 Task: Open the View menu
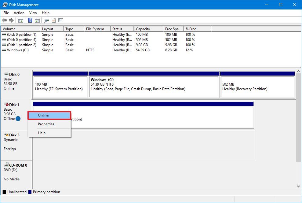click(33, 13)
